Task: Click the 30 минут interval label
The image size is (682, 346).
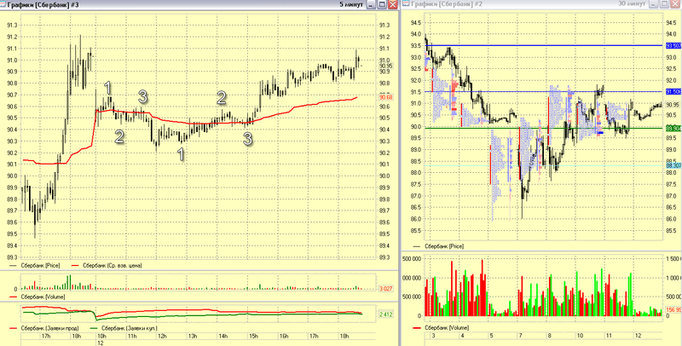Action: click(632, 3)
